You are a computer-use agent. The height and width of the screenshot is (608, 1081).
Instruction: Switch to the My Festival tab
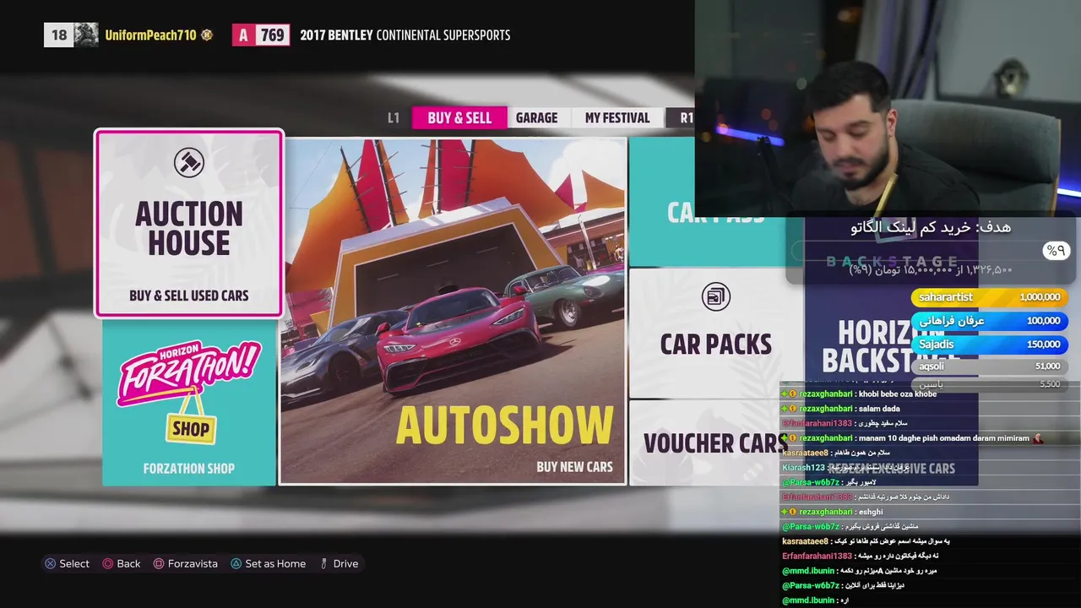click(617, 118)
